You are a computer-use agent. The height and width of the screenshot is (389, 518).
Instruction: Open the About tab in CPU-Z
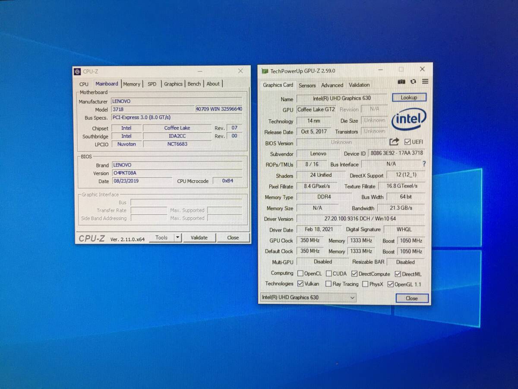pos(213,84)
